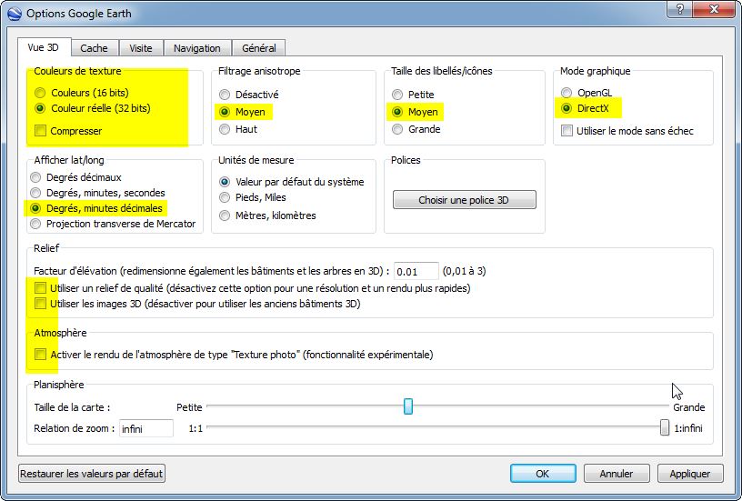Confirm settings with the OK button
742x501 pixels.
pos(543,474)
